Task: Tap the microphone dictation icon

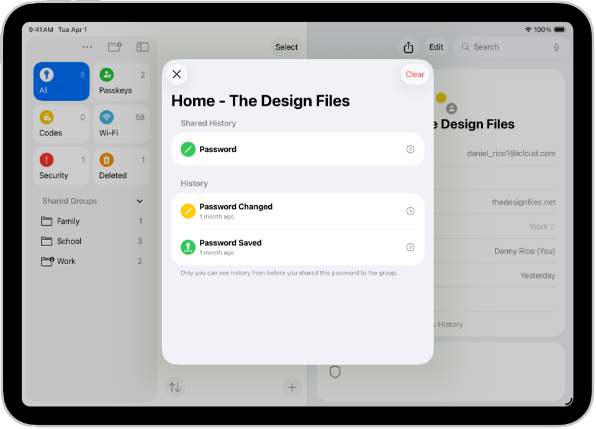Action: 556,47
